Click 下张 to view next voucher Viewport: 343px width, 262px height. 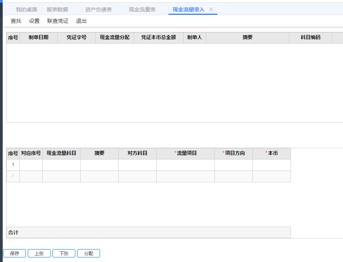pos(64,253)
